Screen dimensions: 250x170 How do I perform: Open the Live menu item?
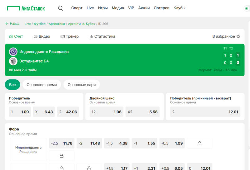[x=90, y=8]
